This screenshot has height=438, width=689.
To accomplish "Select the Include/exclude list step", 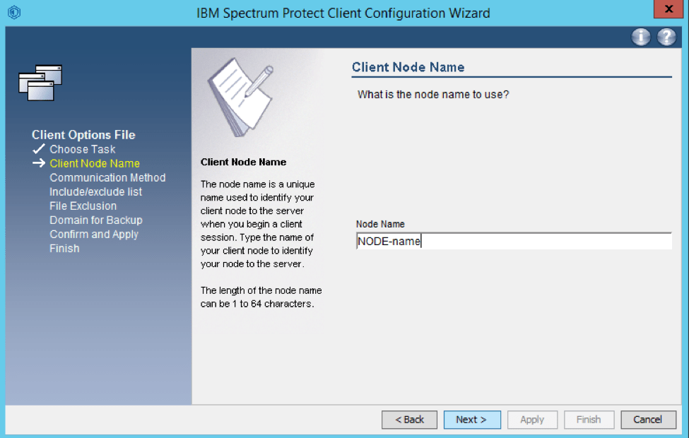I will coord(95,191).
